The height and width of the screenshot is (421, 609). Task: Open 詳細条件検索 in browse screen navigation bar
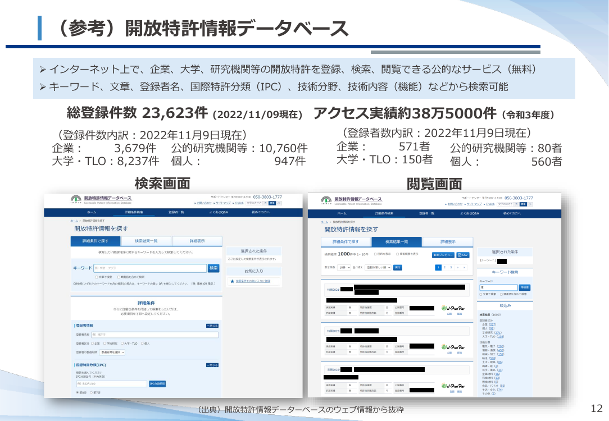click(x=384, y=213)
